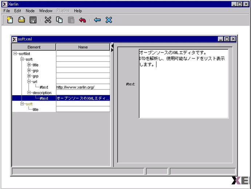Screen dimensions: 251x189
Task: Expand the second grp node
Action: [x=29, y=76]
